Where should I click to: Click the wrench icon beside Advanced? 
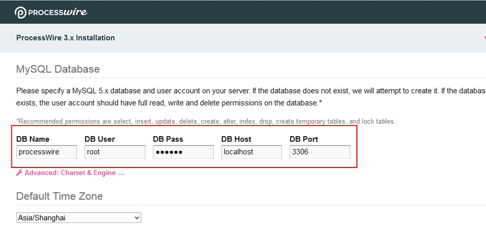click(19, 173)
